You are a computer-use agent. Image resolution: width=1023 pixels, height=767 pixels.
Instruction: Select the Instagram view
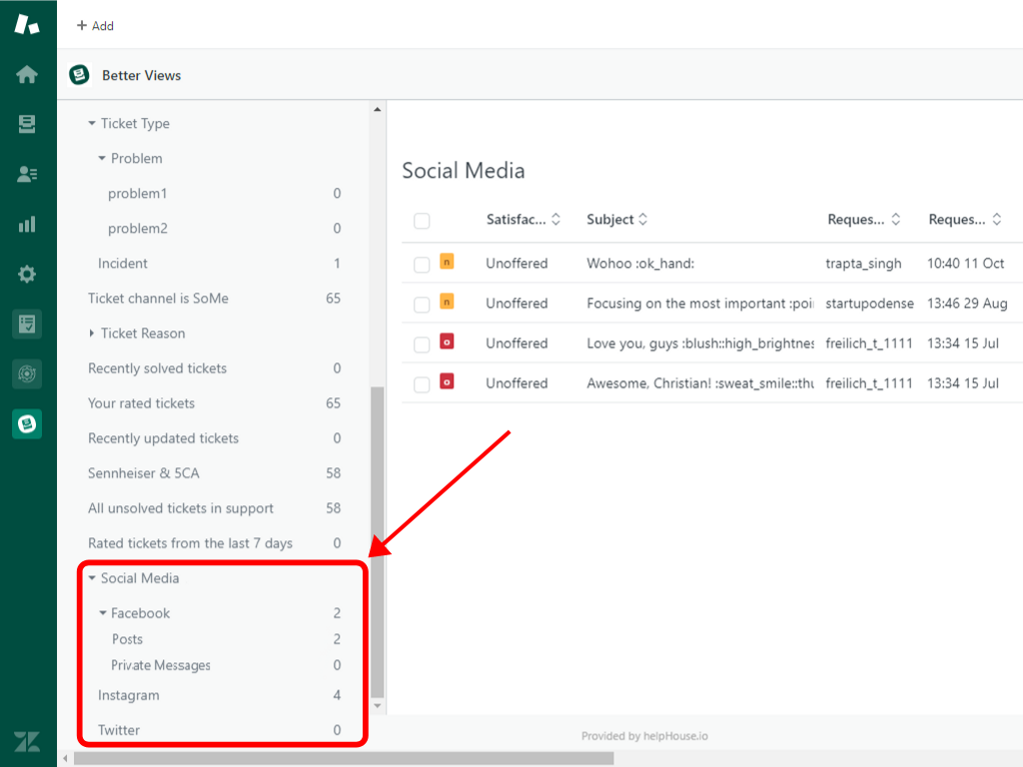tap(129, 695)
